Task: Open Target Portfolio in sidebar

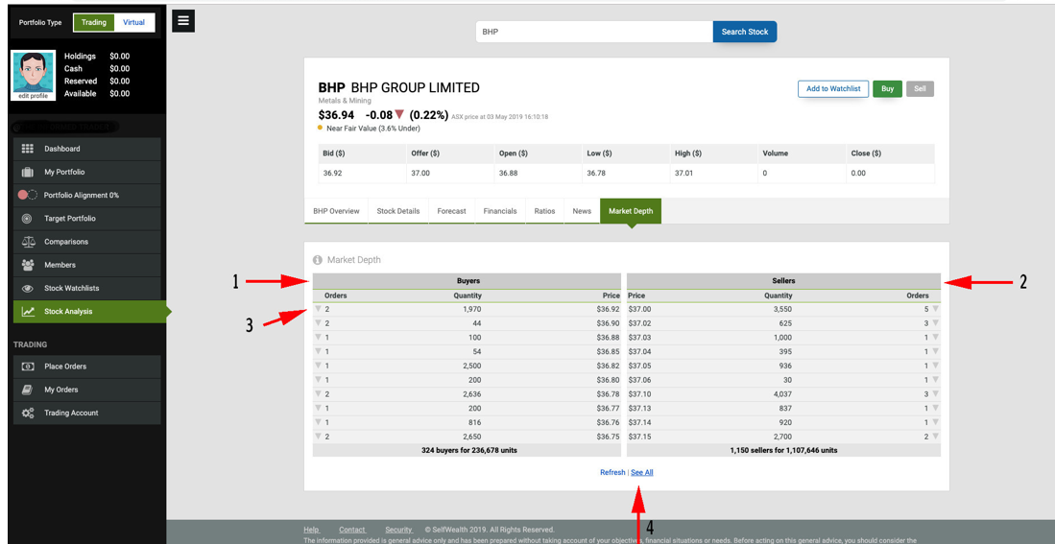Action: click(x=86, y=219)
